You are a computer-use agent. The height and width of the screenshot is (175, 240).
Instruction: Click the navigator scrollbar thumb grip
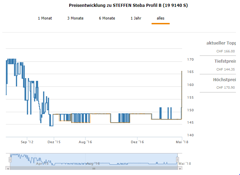(x=94, y=168)
